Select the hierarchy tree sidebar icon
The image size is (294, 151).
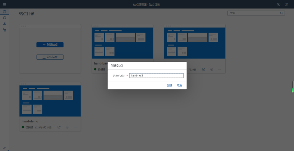pyautogui.click(x=5, y=24)
